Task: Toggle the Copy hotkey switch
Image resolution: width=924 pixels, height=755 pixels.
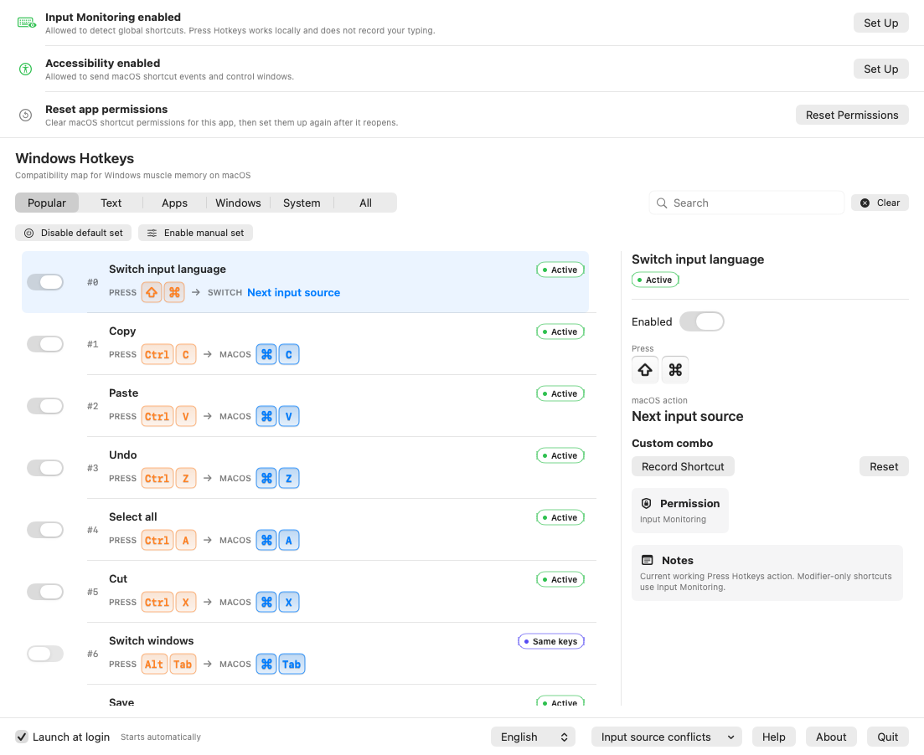Action: click(45, 344)
